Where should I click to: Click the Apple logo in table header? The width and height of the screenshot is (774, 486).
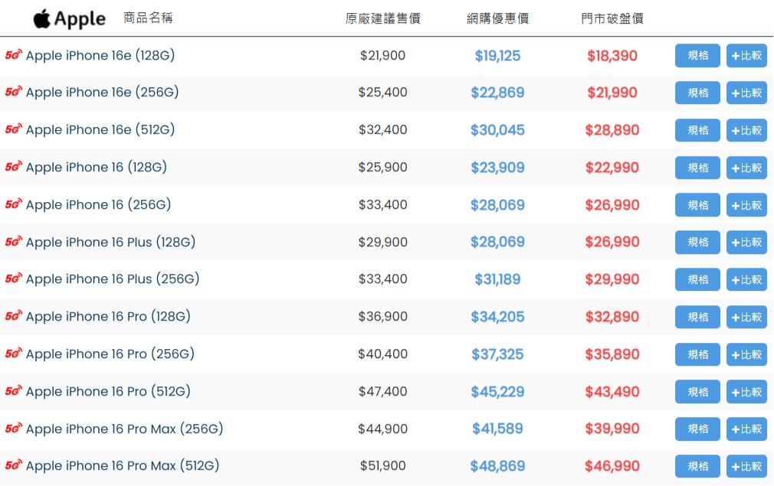(x=69, y=18)
